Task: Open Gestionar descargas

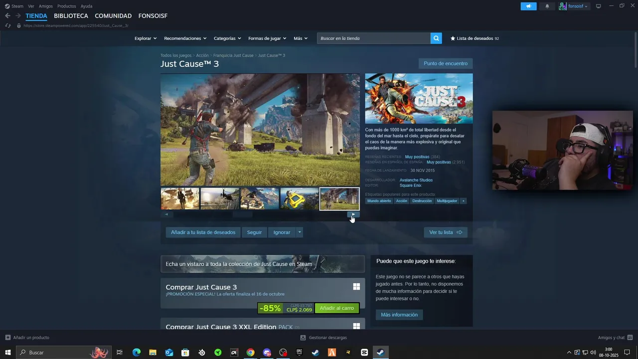Action: pos(323,338)
